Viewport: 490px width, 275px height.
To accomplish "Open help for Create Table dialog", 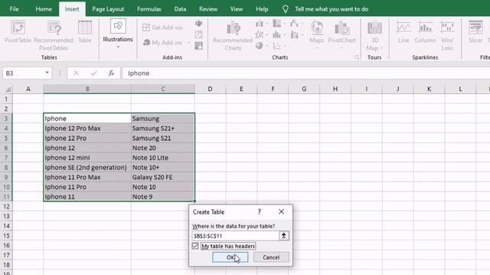I will coord(259,212).
